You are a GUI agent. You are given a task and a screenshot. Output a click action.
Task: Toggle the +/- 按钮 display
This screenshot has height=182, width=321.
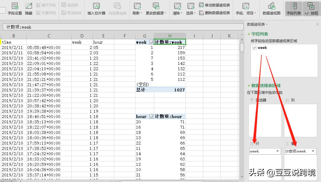click(x=311, y=9)
